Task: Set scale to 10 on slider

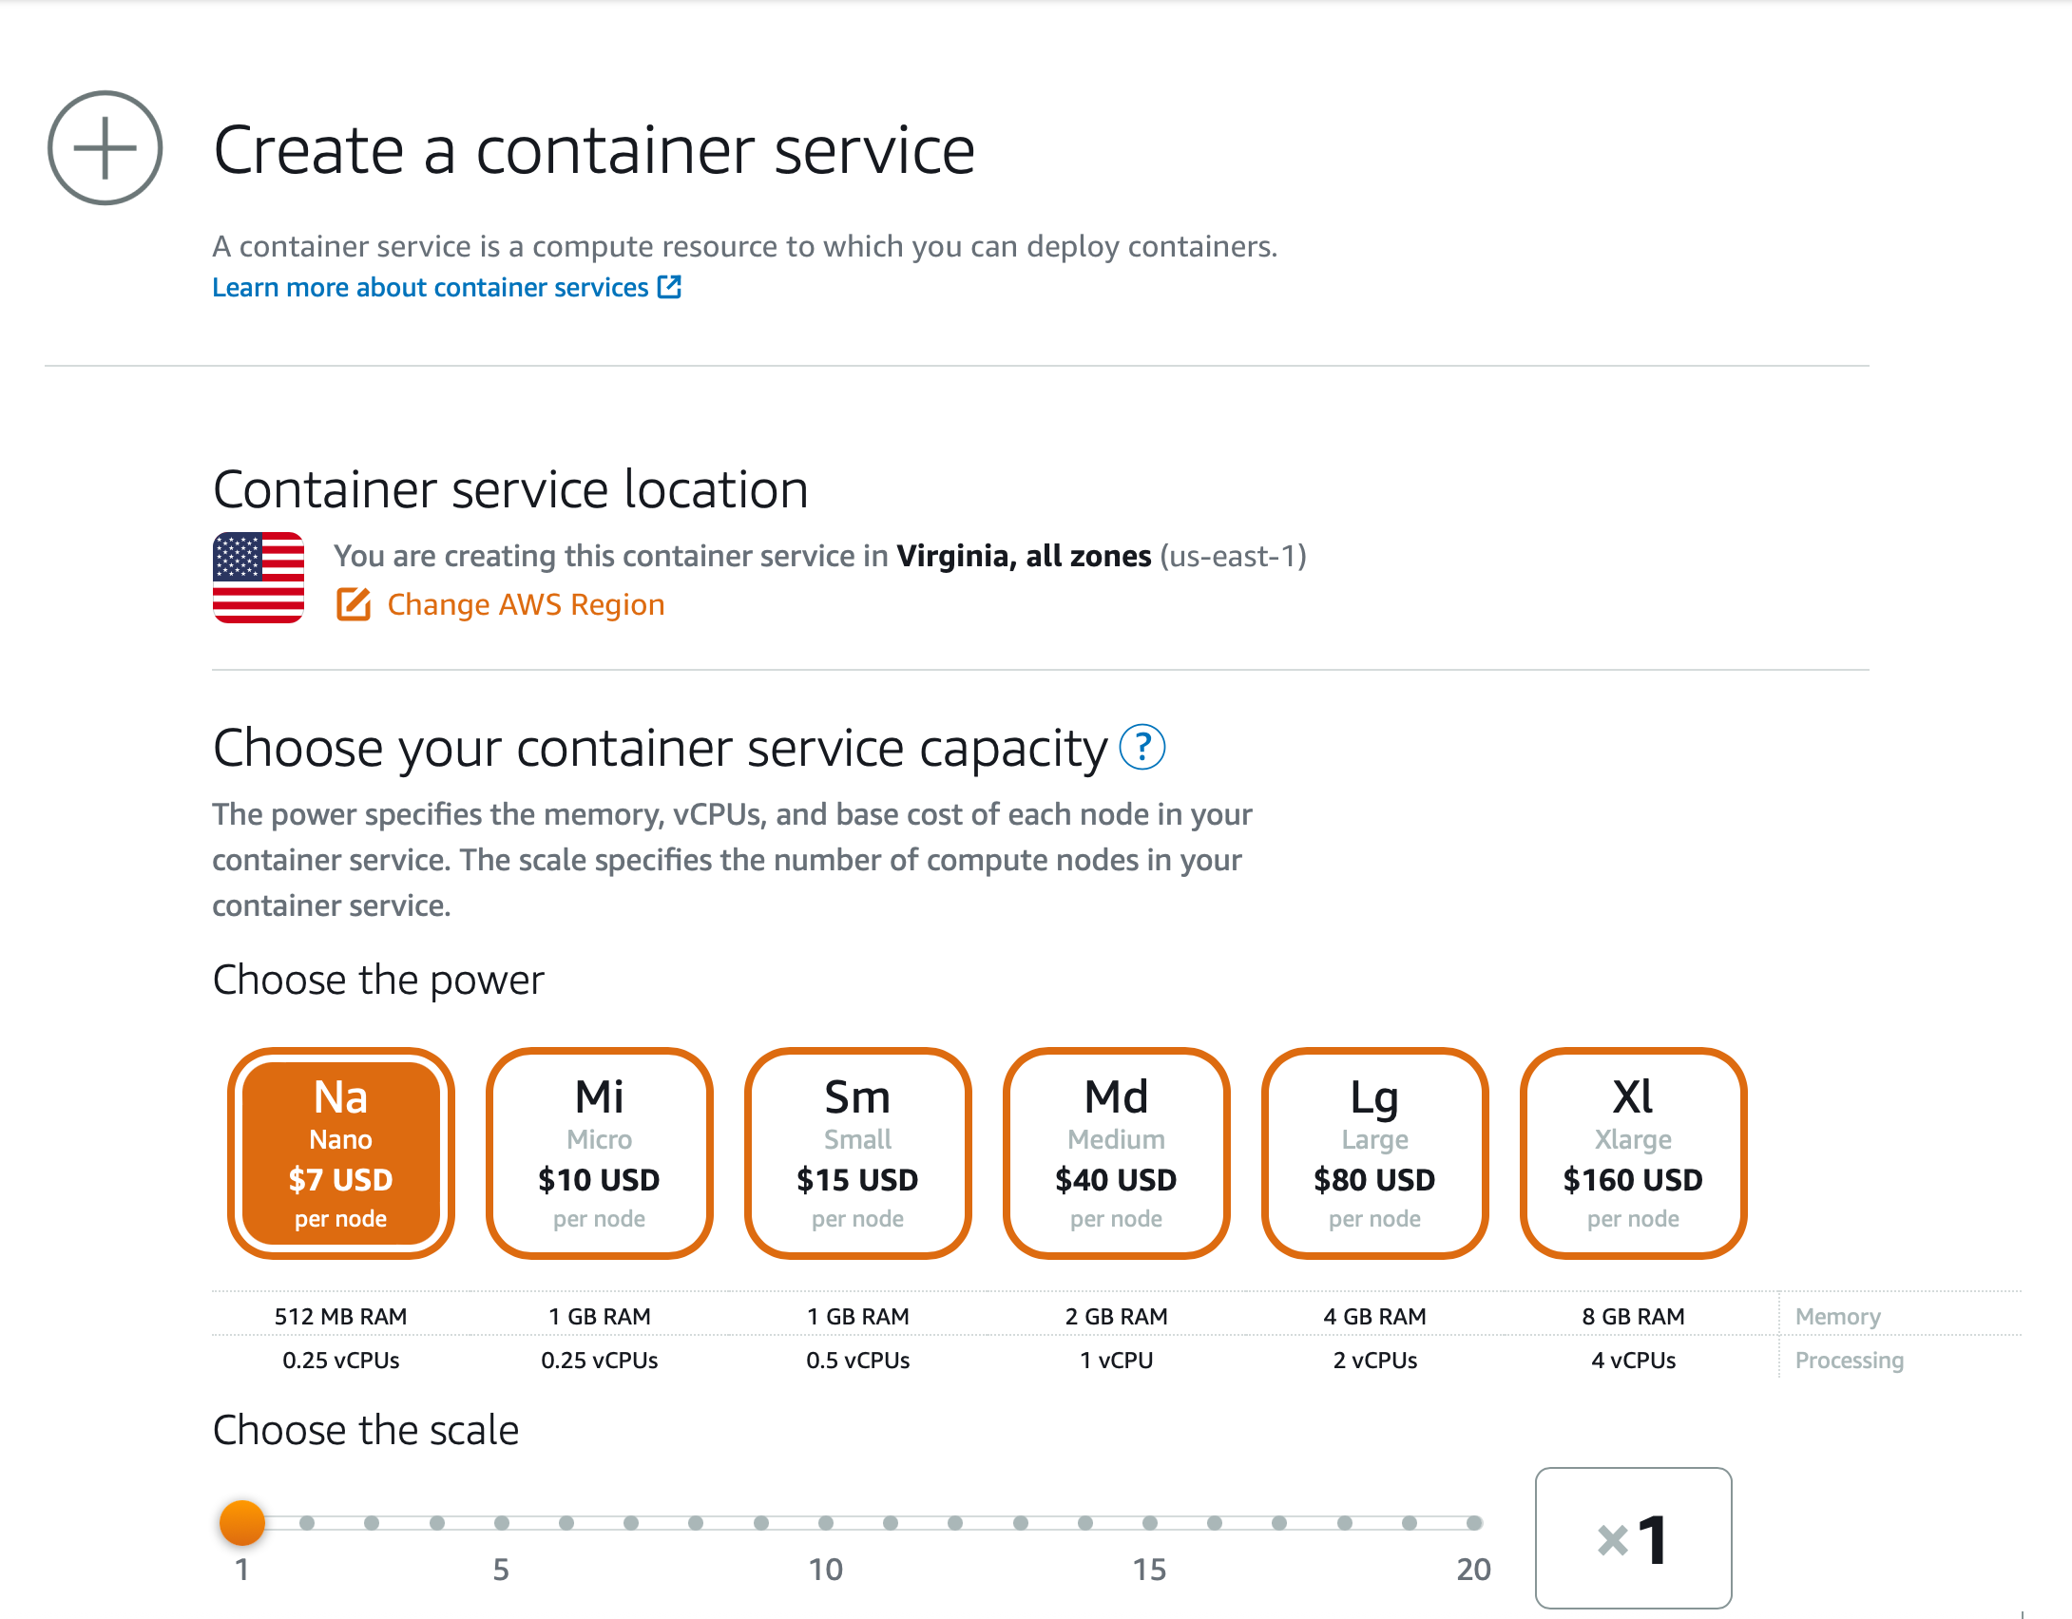Action: tap(826, 1523)
